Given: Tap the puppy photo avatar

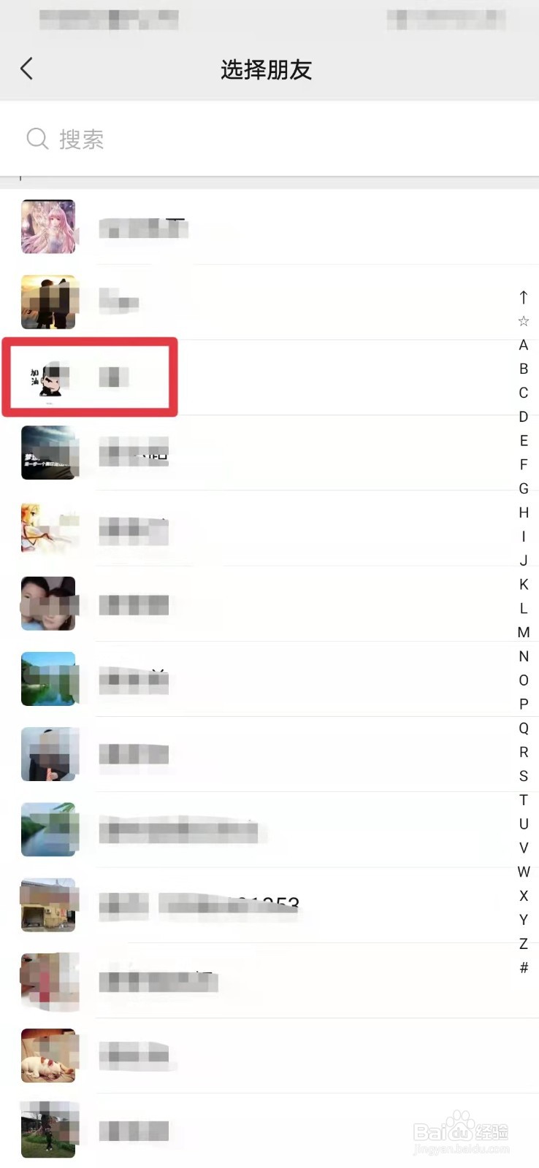Looking at the screenshot, I should coord(48,1055).
